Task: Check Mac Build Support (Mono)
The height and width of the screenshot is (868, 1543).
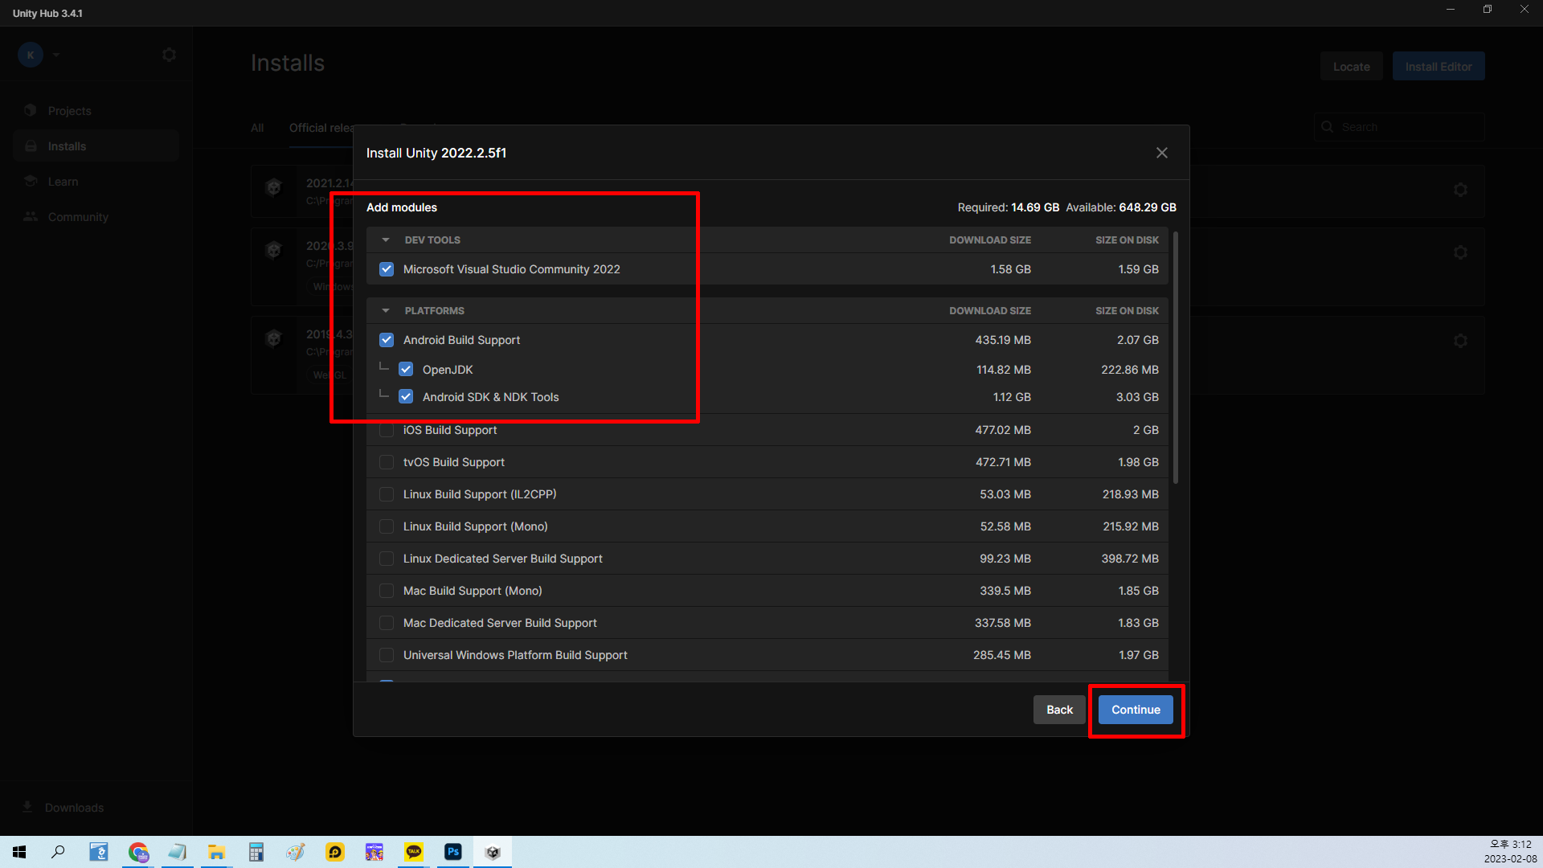Action: pyautogui.click(x=387, y=591)
